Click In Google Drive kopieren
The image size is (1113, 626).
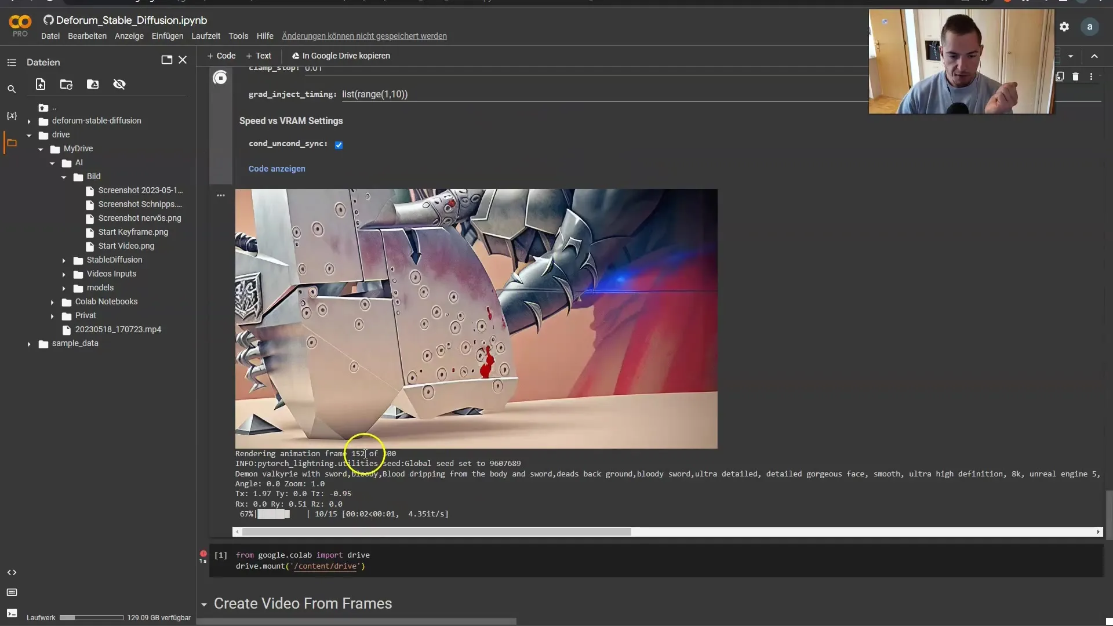[341, 56]
